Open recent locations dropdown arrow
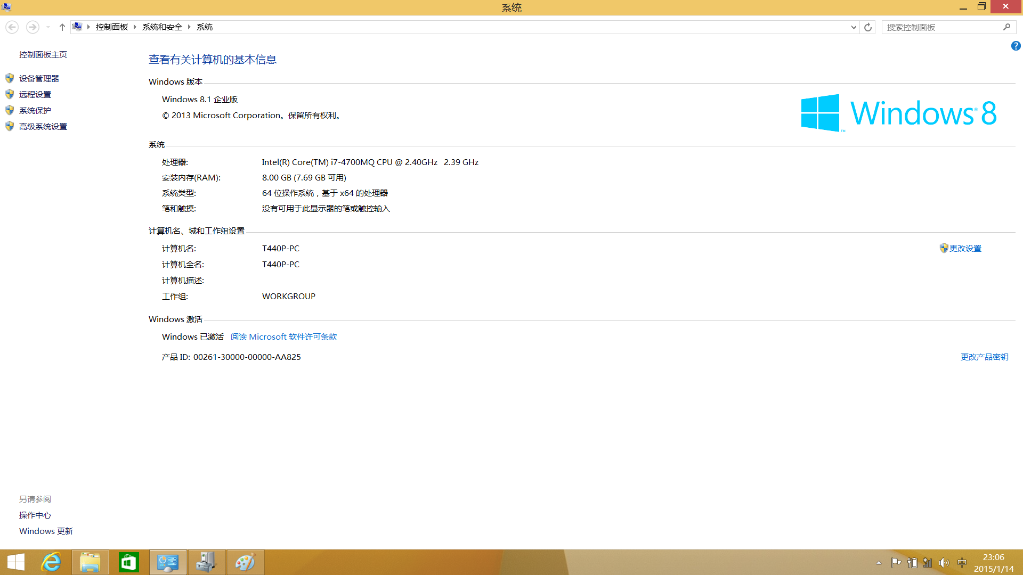Screen dimensions: 1023x575 point(48,27)
